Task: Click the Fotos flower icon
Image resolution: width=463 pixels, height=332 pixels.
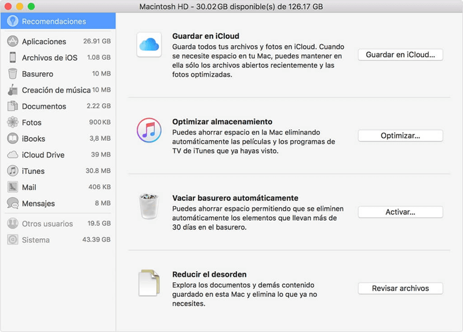Action: (x=12, y=122)
